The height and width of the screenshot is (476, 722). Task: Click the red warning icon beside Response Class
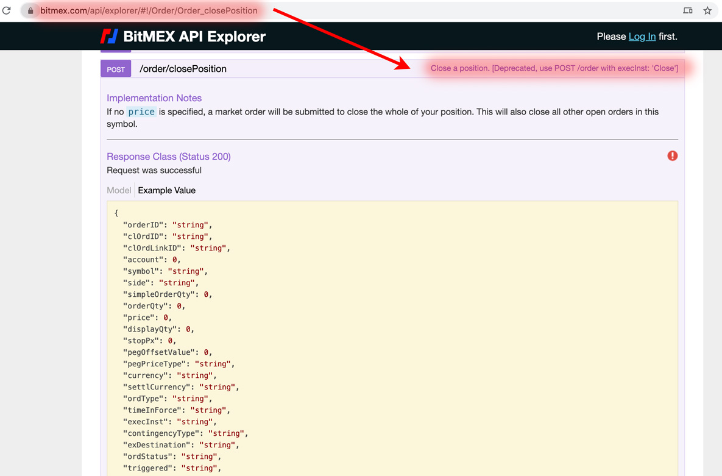point(672,155)
